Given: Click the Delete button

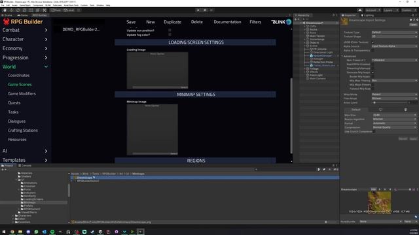Looking at the screenshot, I should click(x=197, y=22).
